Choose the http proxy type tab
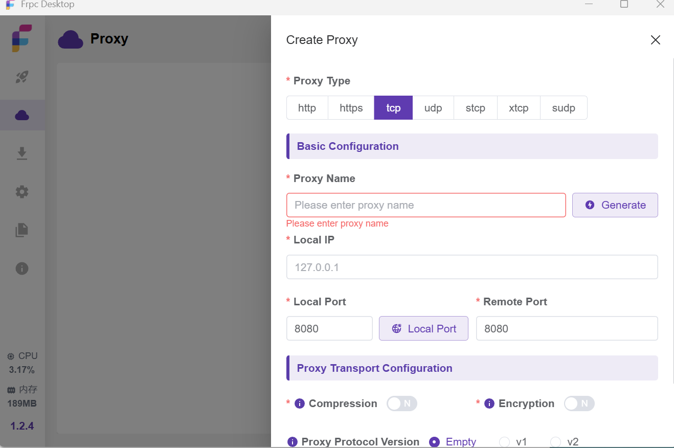The height and width of the screenshot is (448, 674). [307, 108]
